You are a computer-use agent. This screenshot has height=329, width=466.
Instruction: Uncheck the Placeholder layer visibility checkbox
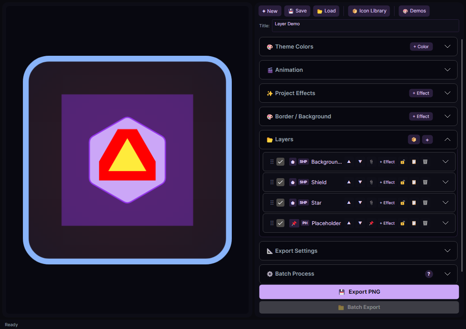coord(280,223)
